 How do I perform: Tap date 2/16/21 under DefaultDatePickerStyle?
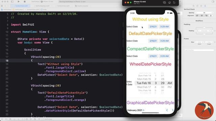153,41
